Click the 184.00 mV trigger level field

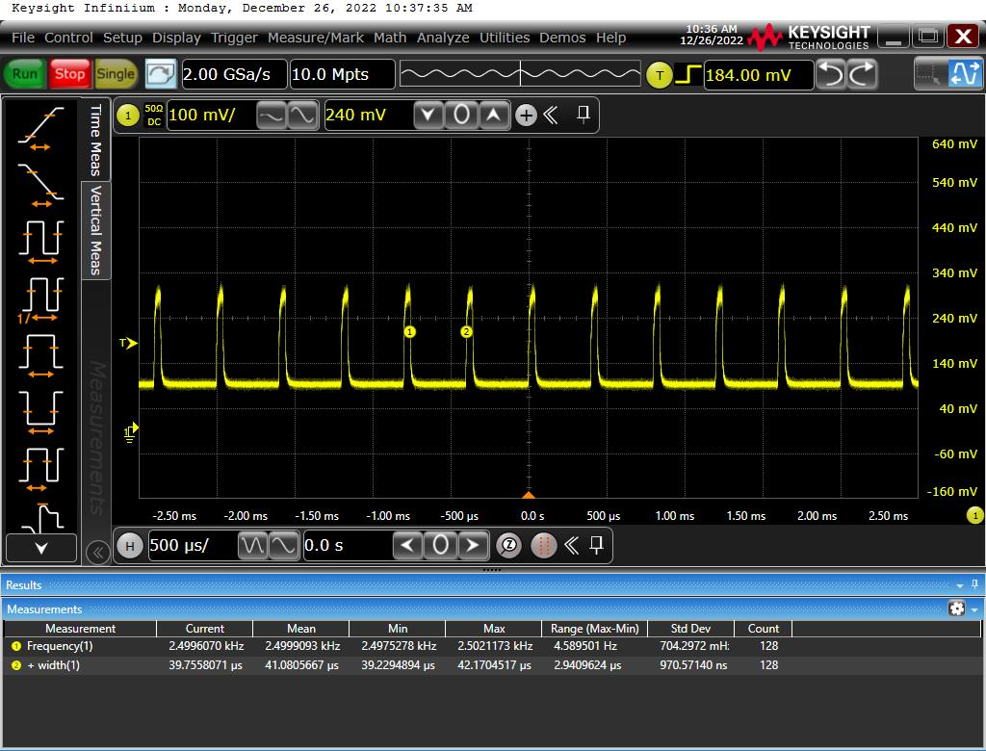pos(757,74)
